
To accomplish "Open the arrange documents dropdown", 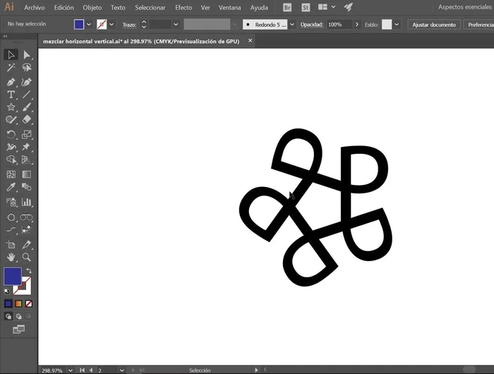I will click(333, 7).
